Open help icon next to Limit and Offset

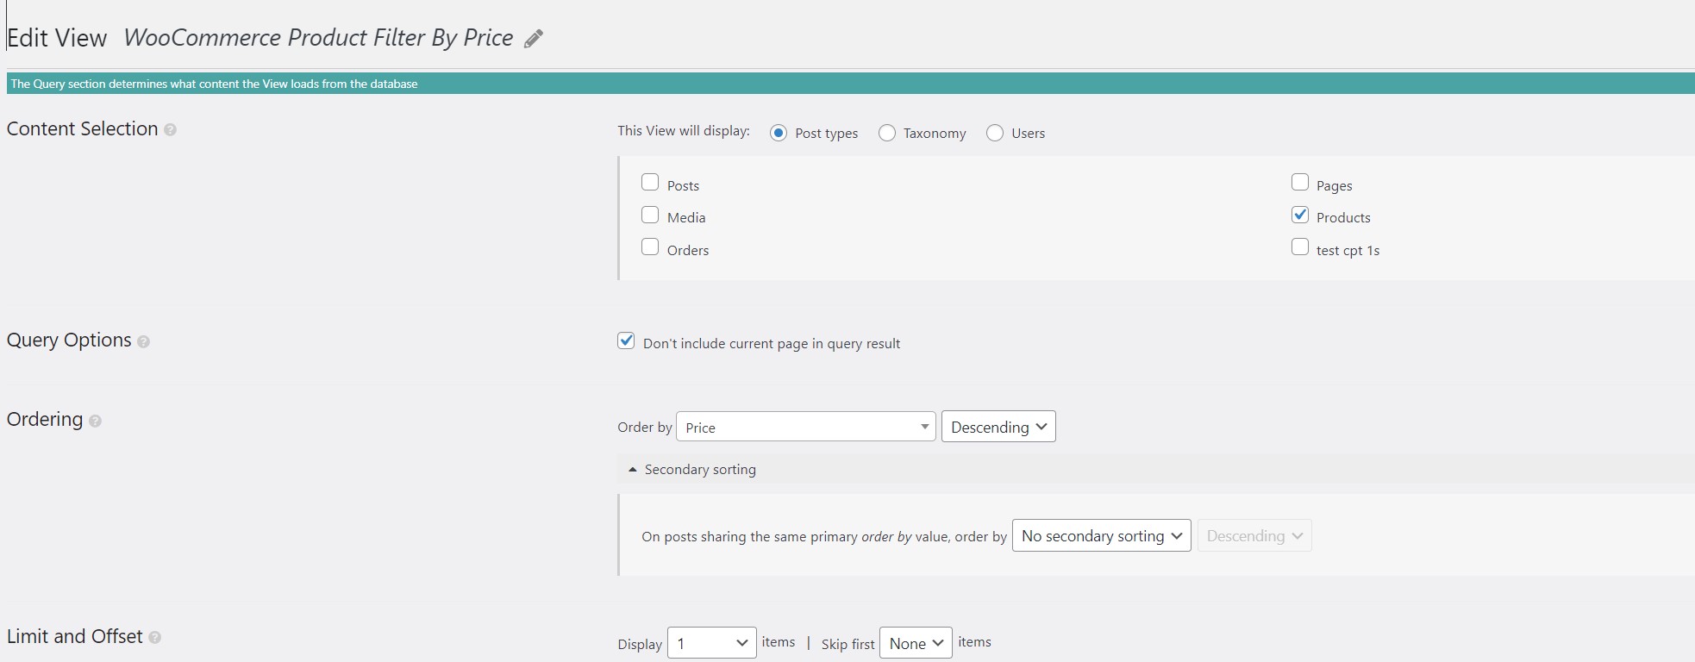click(x=155, y=638)
